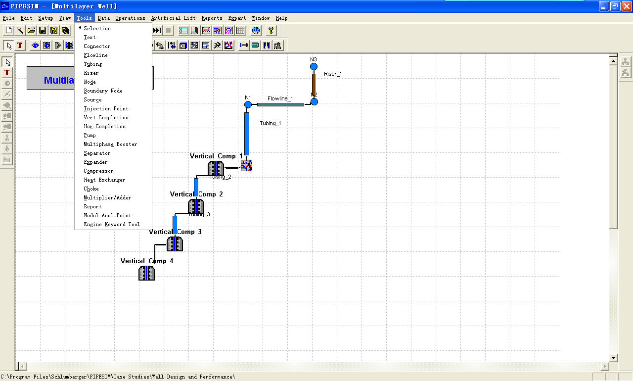Click the Flowline_1 label text
Viewport: 633px width, 381px height.
(280, 98)
